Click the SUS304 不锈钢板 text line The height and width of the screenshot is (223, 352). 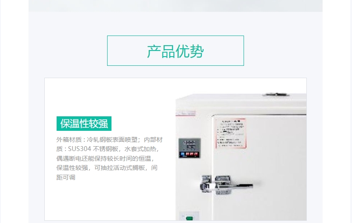click(108, 149)
